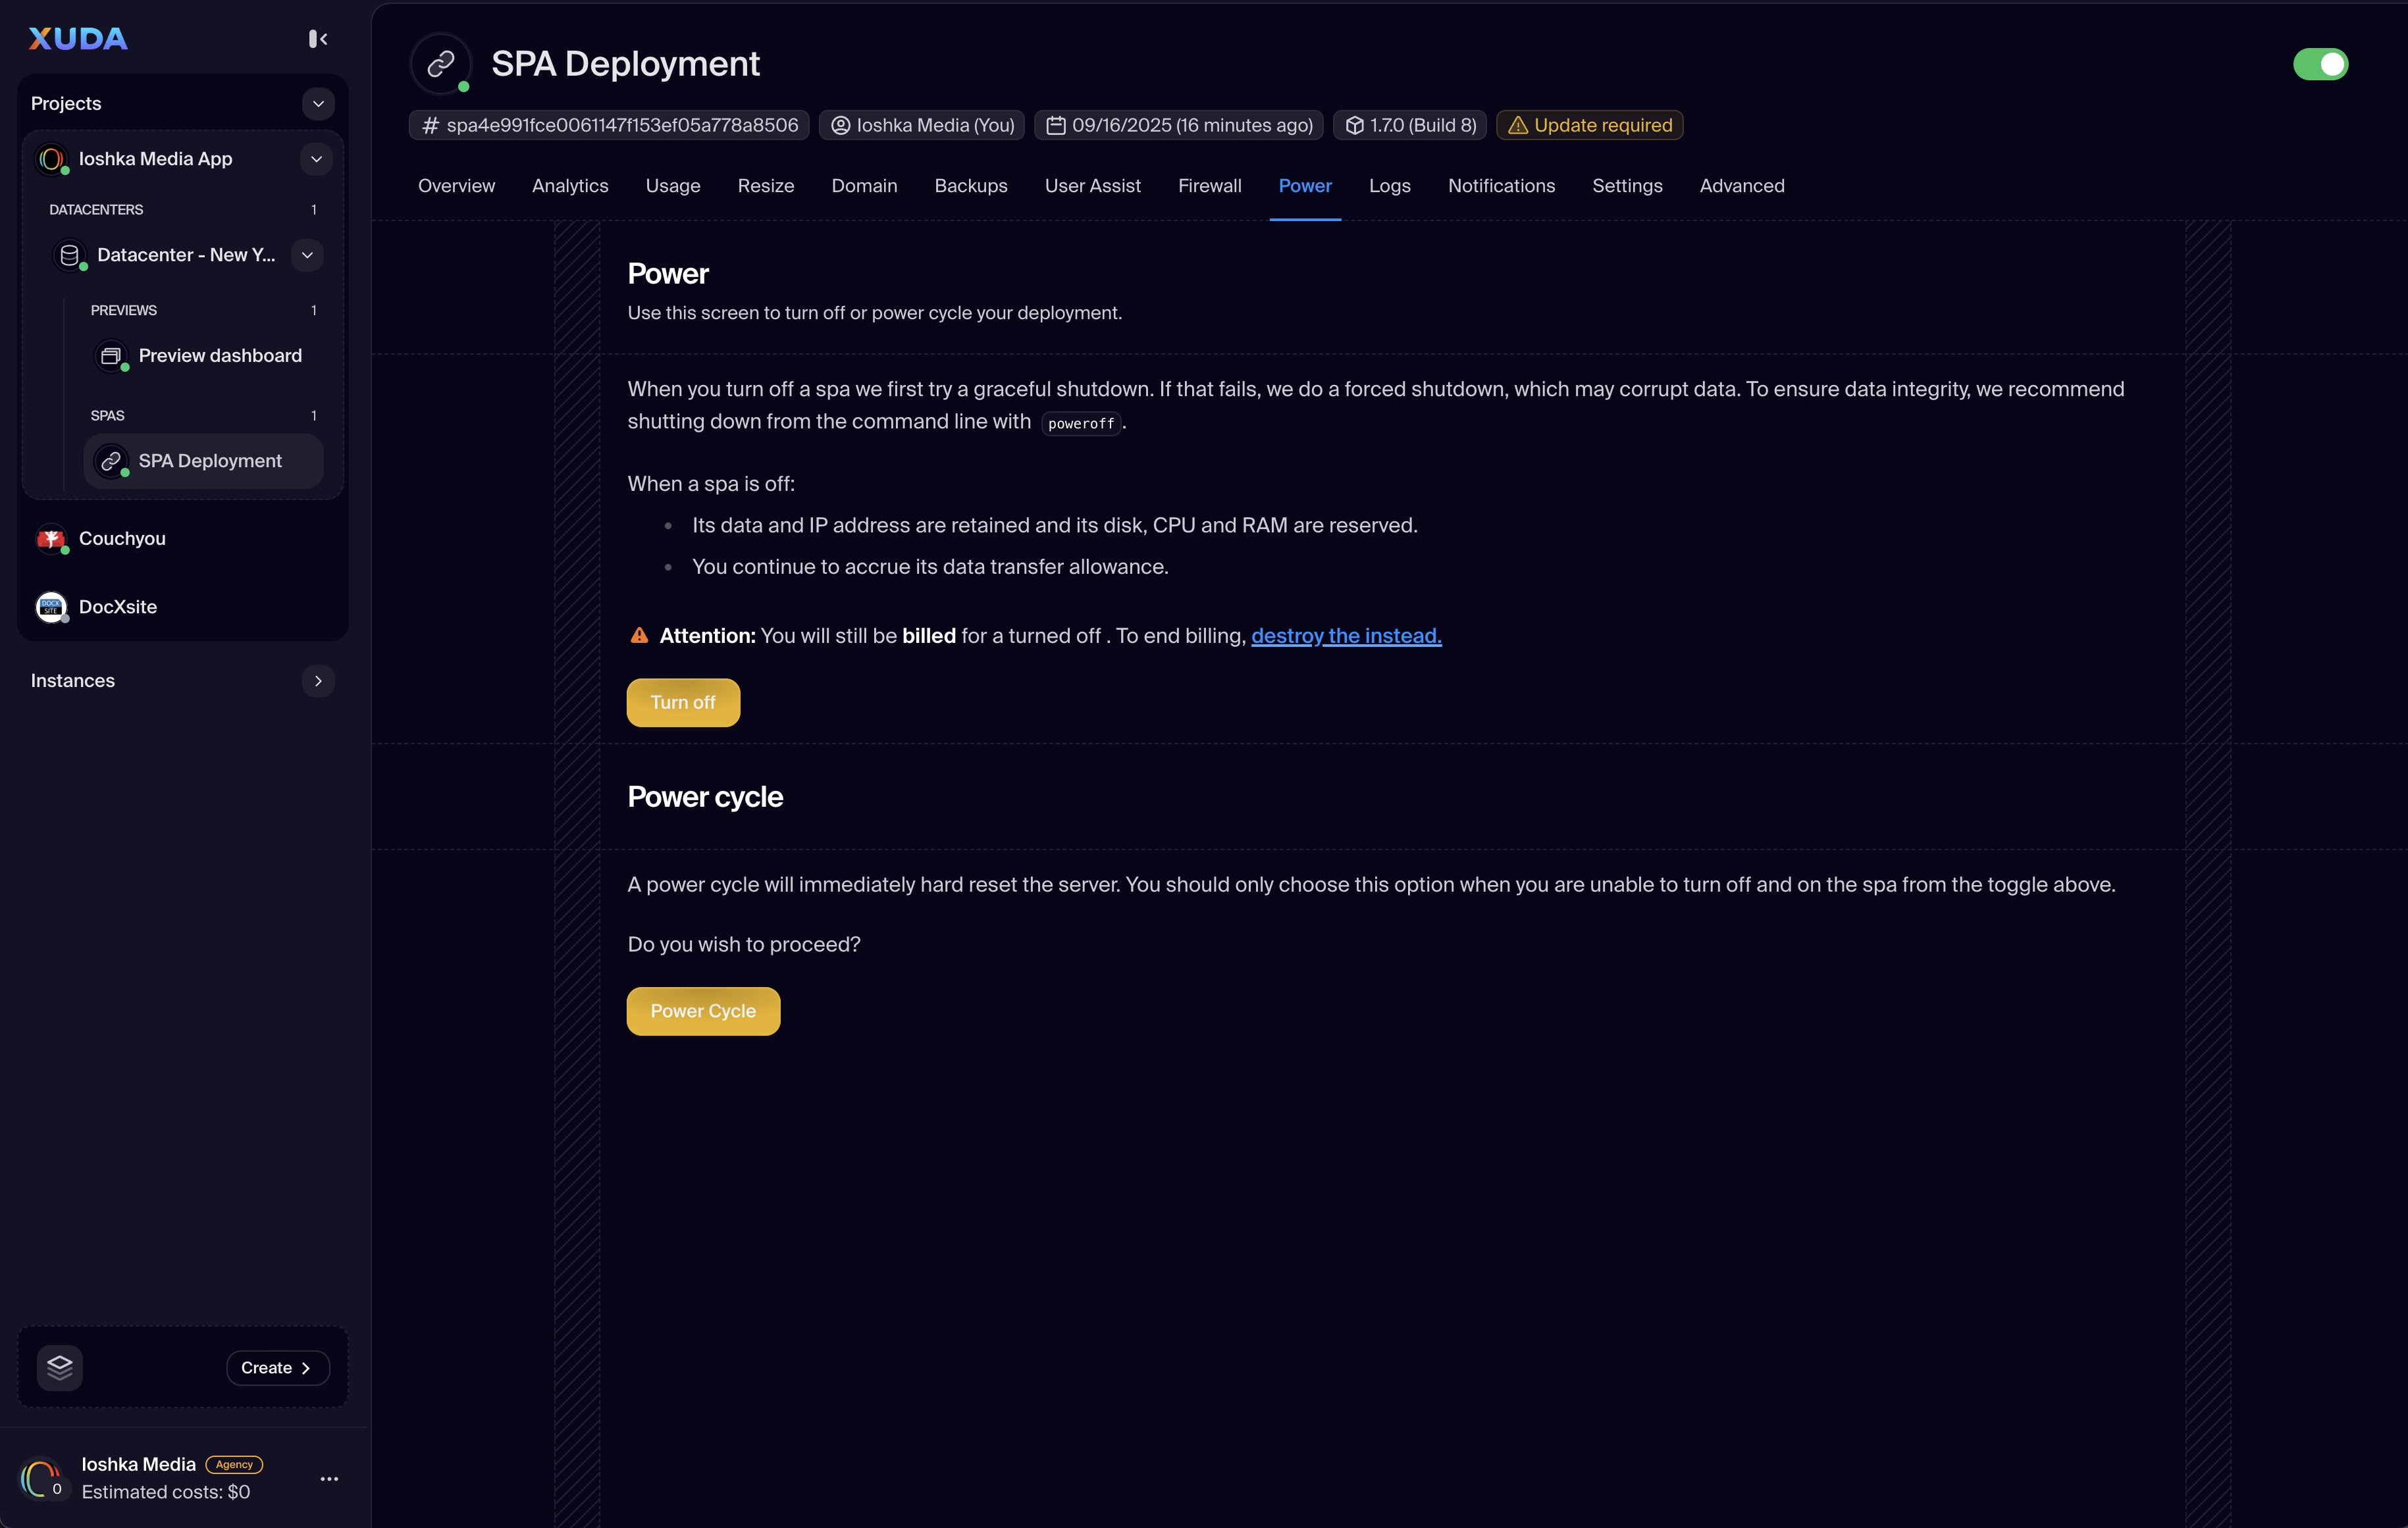Click the SPA Deployment link icon in header
This screenshot has width=2408, height=1528.
point(441,64)
